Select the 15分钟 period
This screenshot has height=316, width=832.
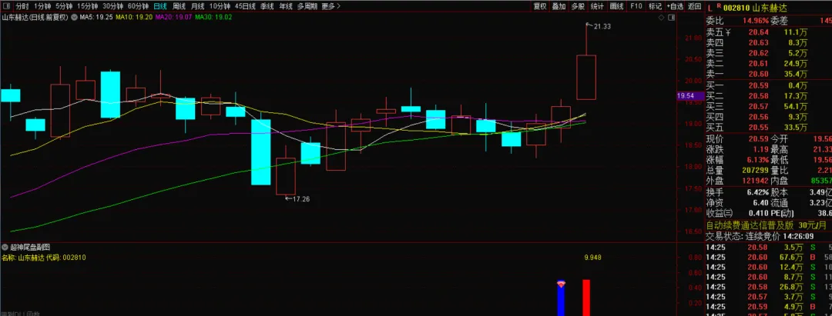coord(88,6)
